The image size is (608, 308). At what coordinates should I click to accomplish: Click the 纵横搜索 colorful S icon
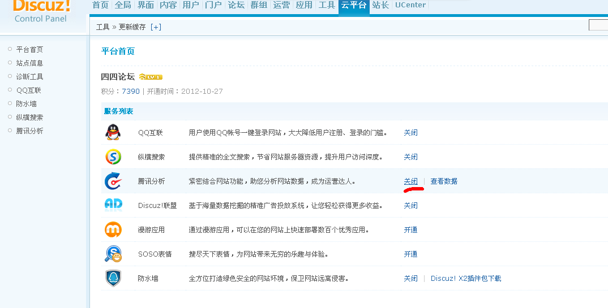pos(113,157)
